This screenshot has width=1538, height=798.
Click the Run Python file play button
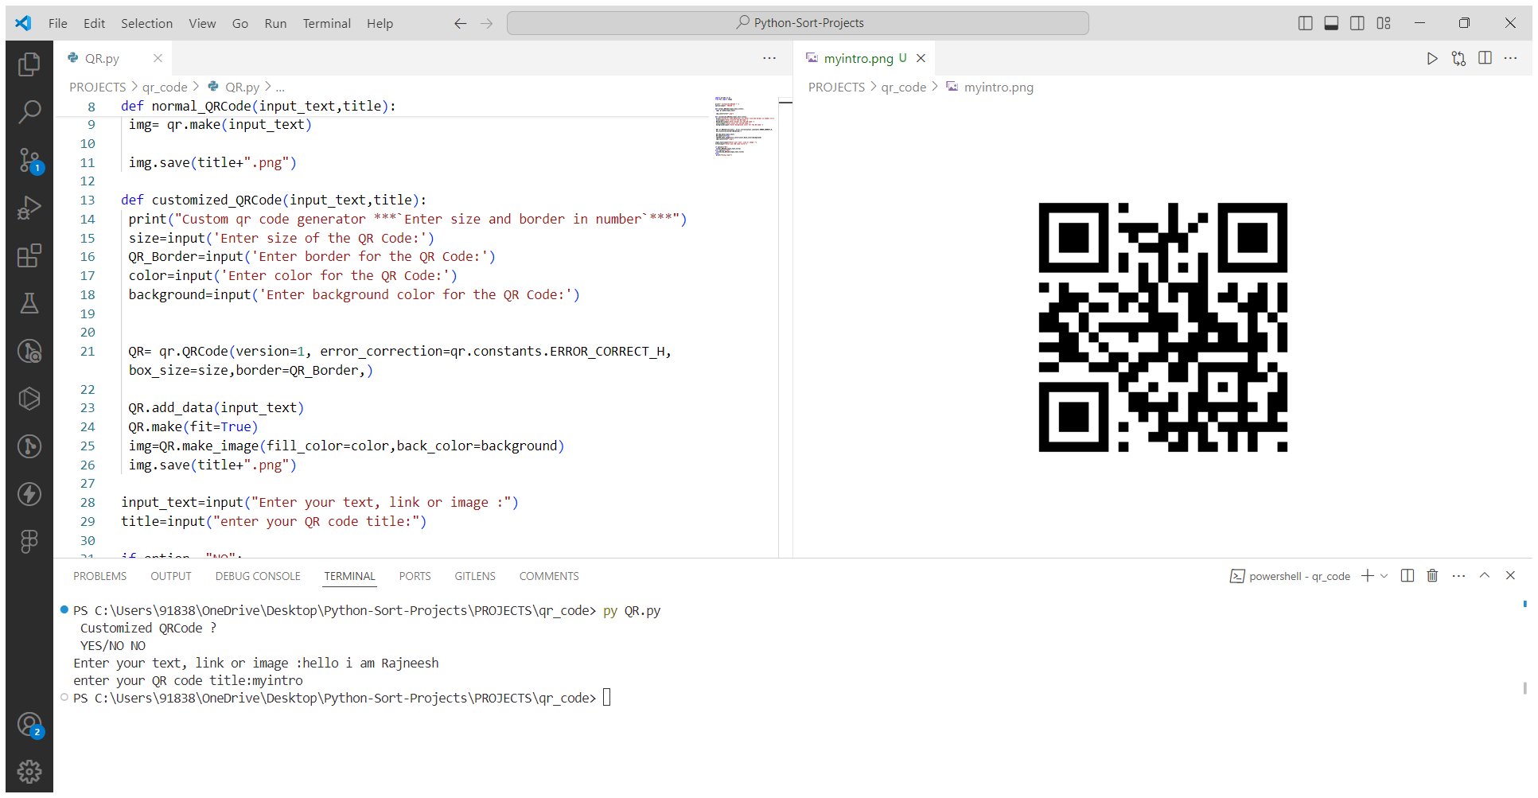click(1431, 58)
